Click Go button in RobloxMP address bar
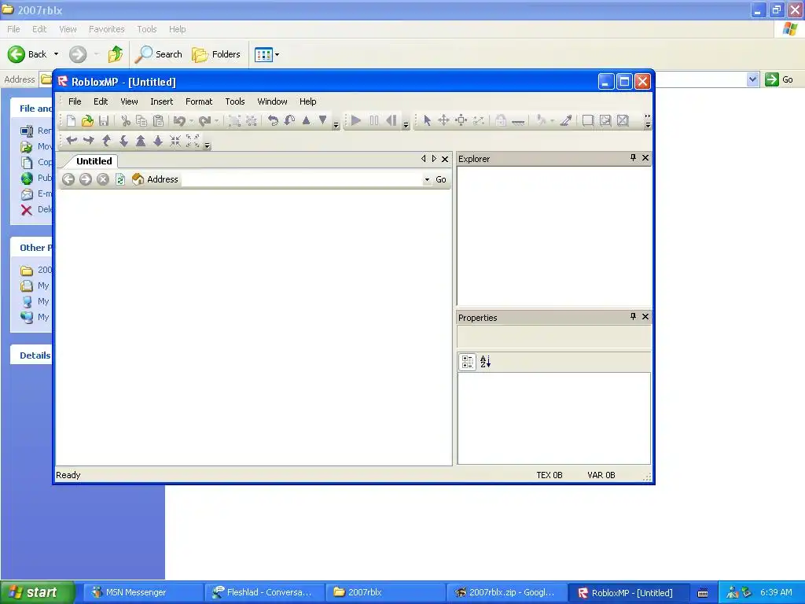The width and height of the screenshot is (805, 604). click(x=441, y=180)
